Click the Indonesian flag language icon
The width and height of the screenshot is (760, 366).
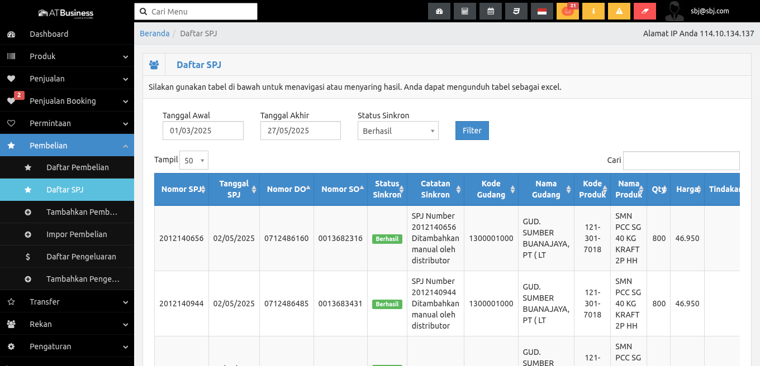click(541, 11)
